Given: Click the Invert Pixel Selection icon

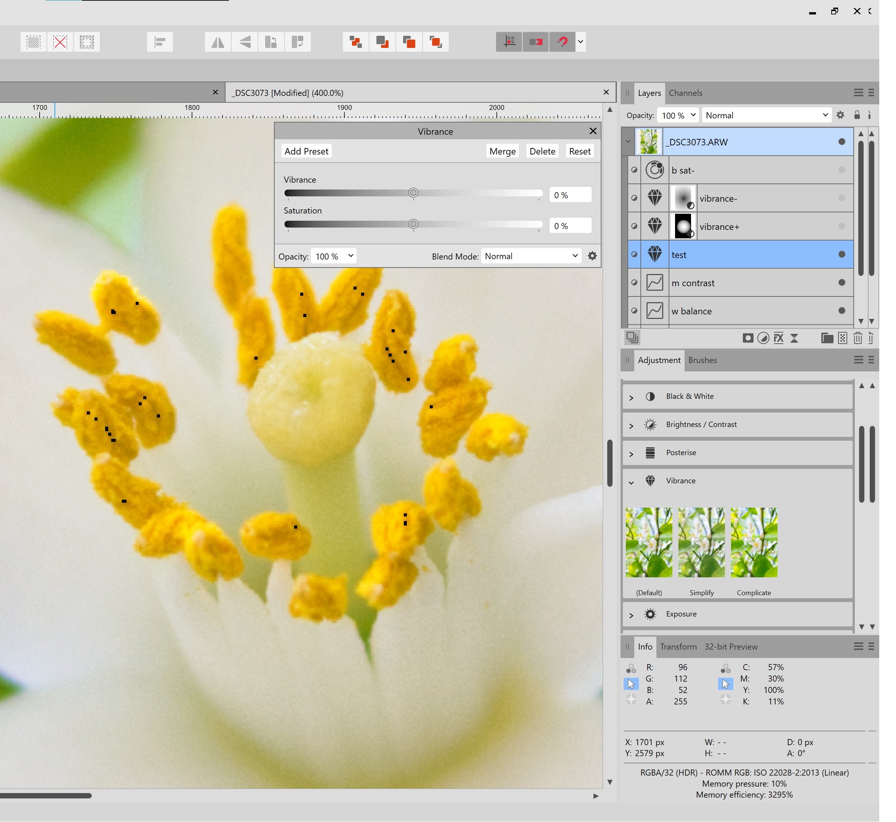Looking at the screenshot, I should [x=87, y=42].
